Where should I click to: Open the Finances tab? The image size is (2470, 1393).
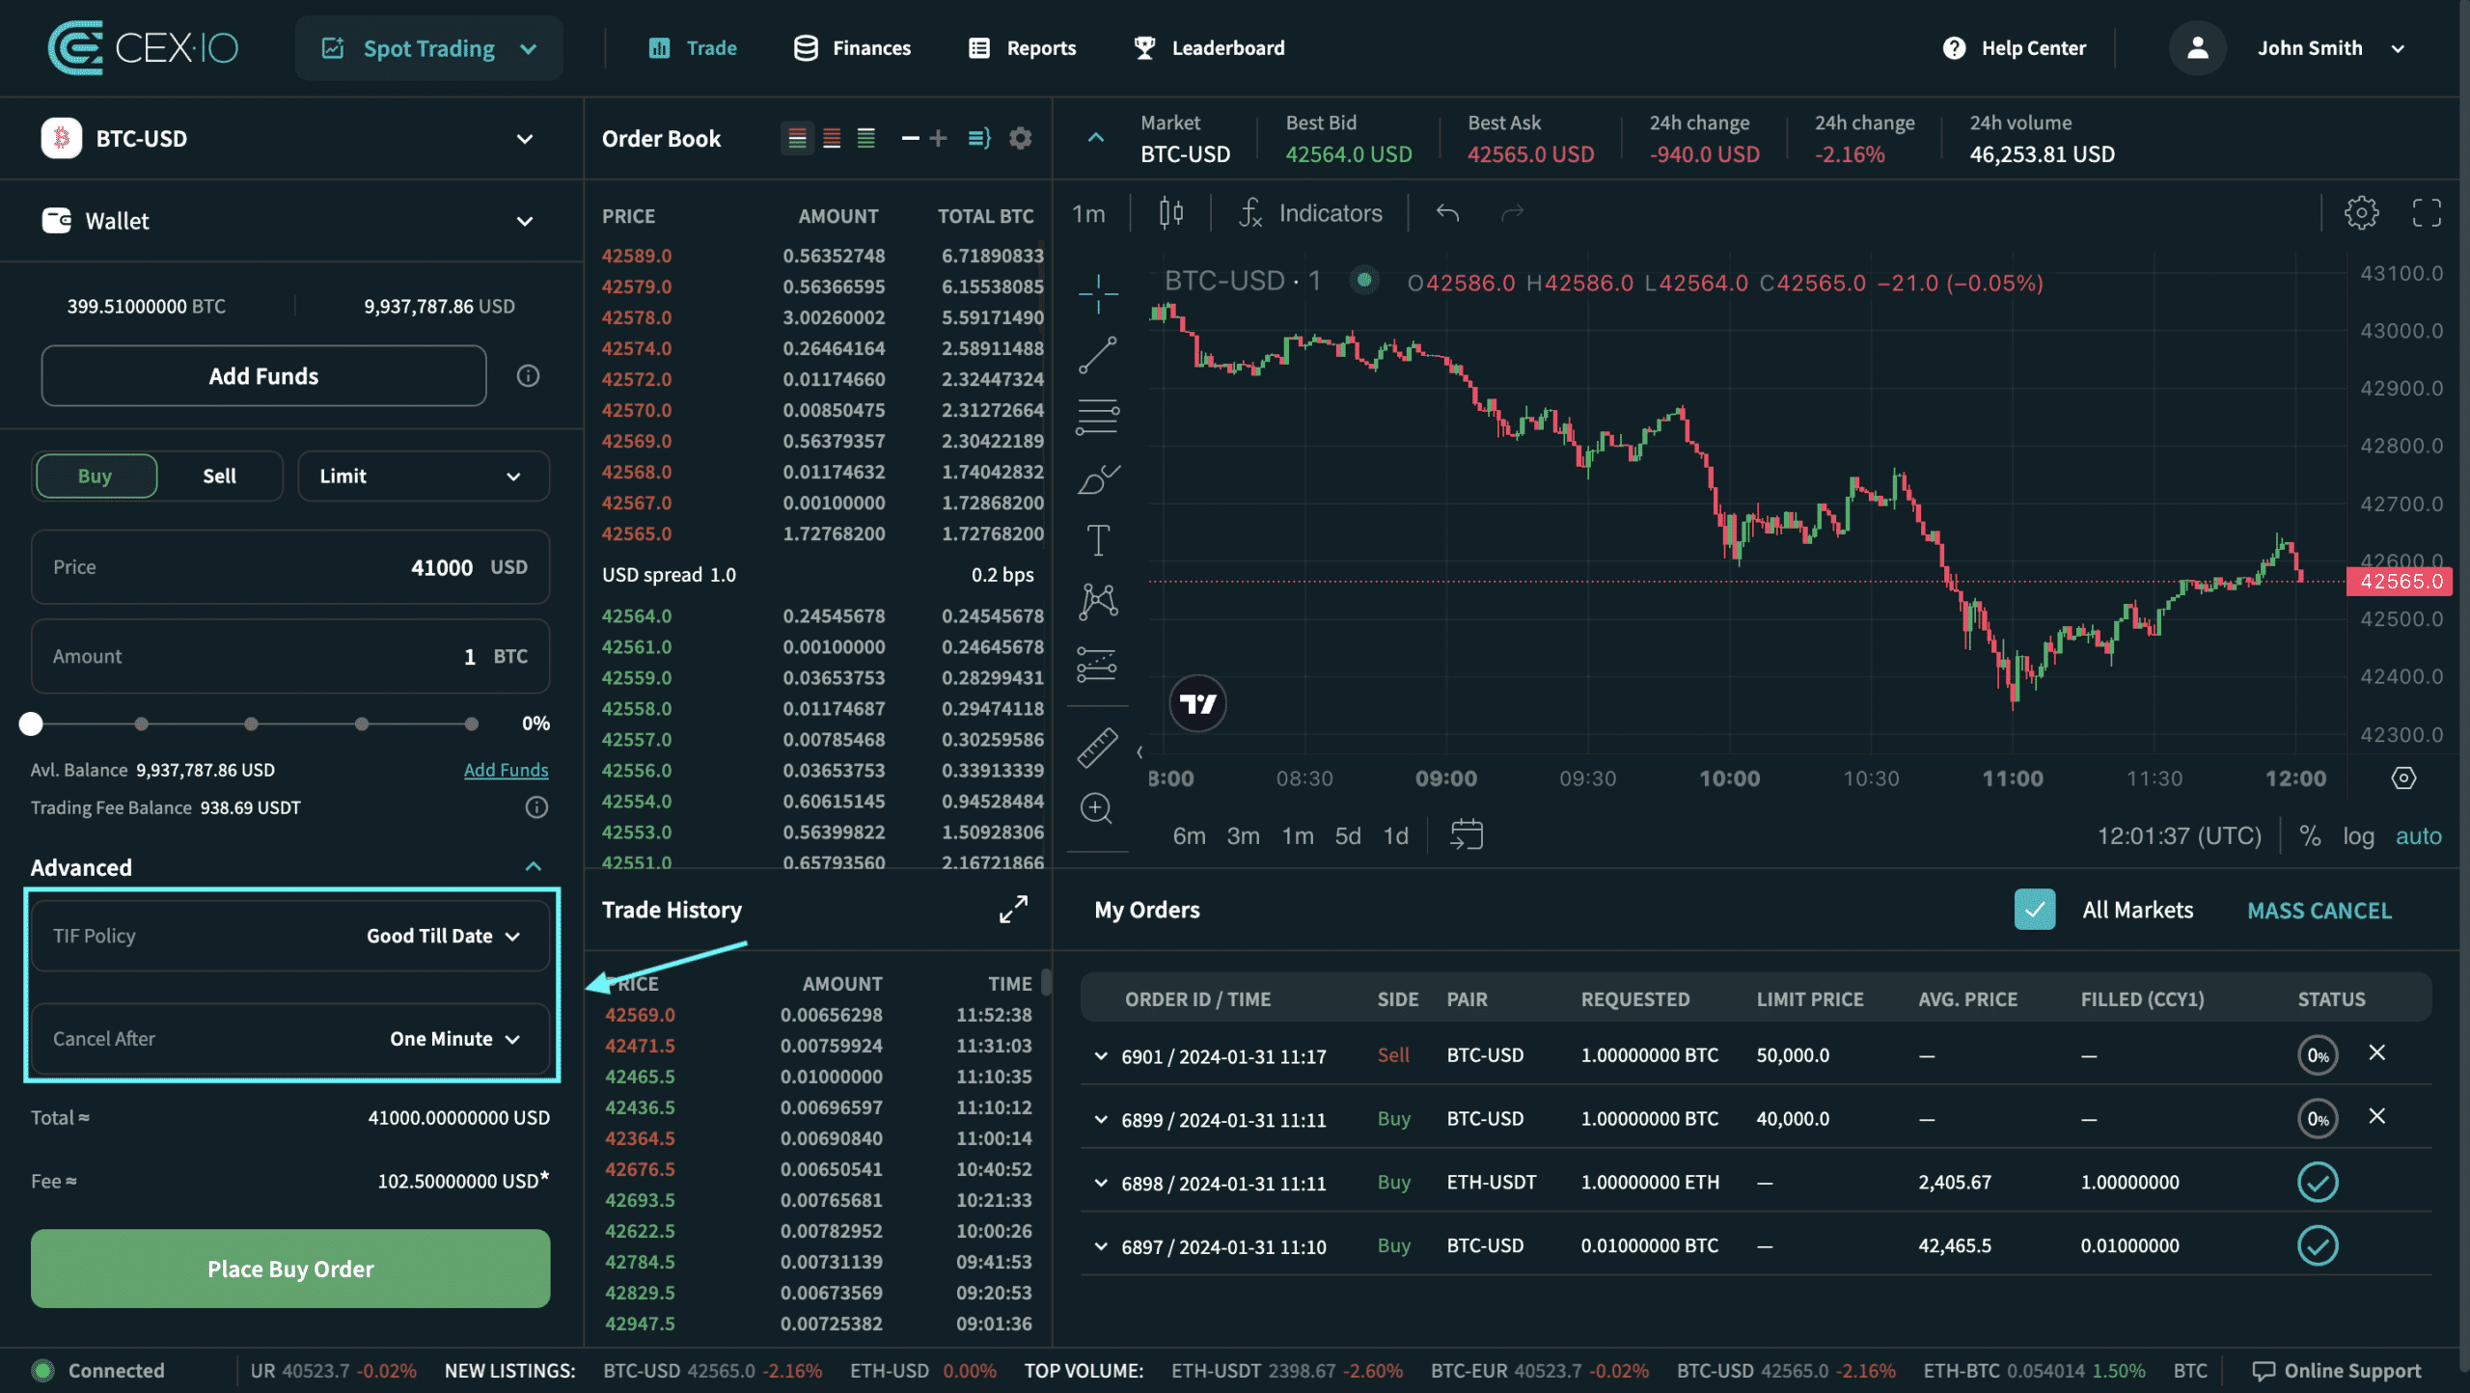coord(852,48)
